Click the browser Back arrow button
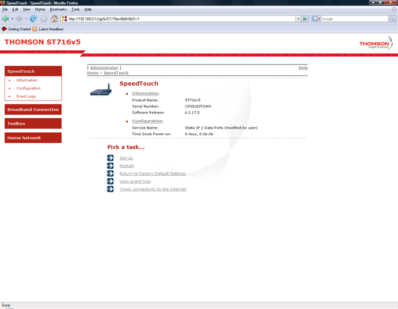This screenshot has width=398, height=309. point(5,19)
